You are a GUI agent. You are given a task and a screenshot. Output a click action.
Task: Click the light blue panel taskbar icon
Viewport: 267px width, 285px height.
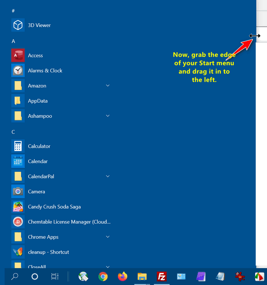[181, 276]
